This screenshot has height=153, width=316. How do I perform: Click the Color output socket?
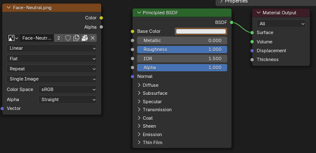pos(101,18)
